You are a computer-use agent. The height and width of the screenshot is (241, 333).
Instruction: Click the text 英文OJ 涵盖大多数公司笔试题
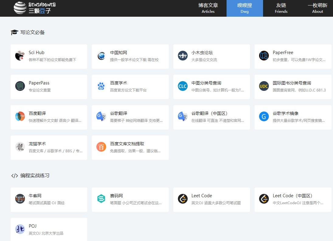tap(216, 203)
